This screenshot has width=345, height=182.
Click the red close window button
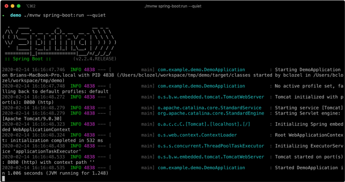[x=6, y=6]
